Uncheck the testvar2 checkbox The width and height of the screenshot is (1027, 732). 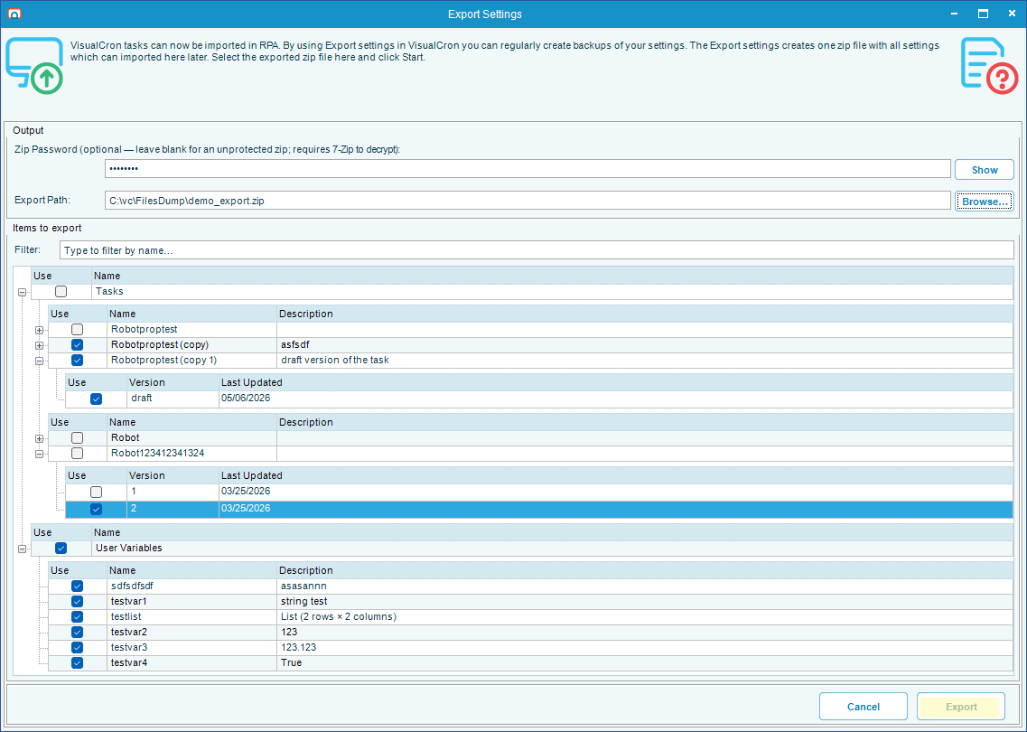pyautogui.click(x=78, y=633)
